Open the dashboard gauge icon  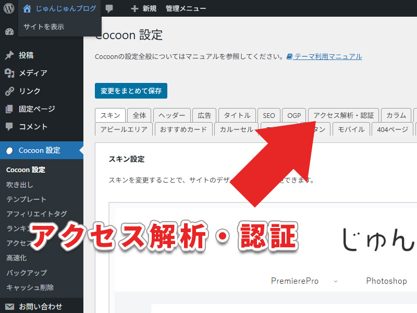[x=9, y=32]
